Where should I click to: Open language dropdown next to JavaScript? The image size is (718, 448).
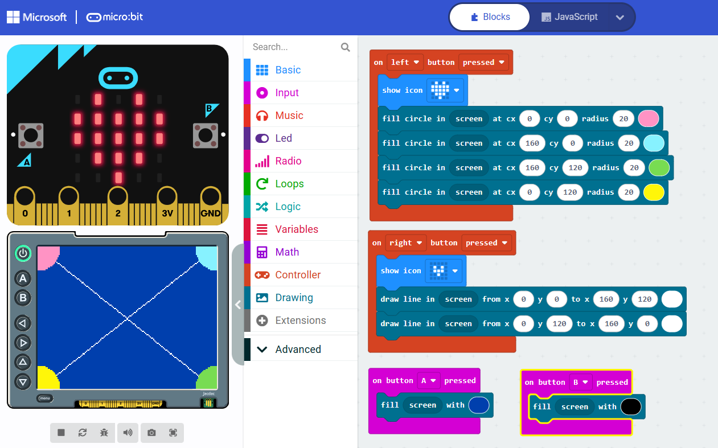620,17
